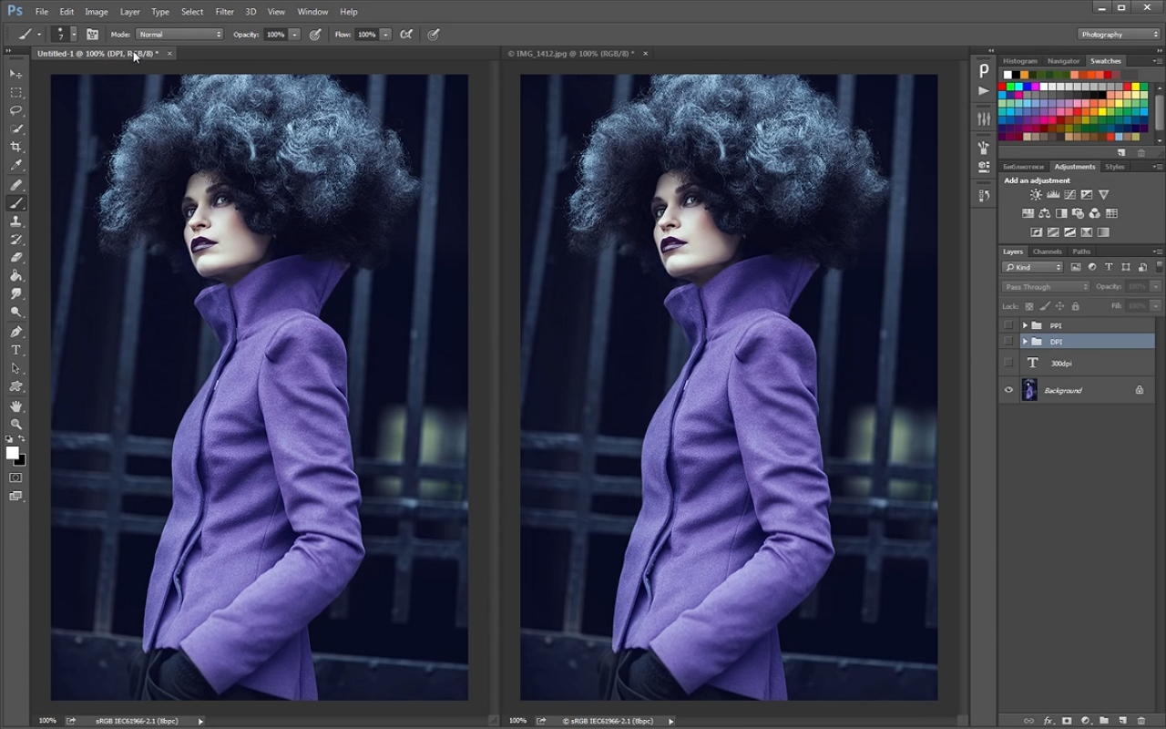Select the Hand tool
1166x729 pixels.
(x=15, y=406)
